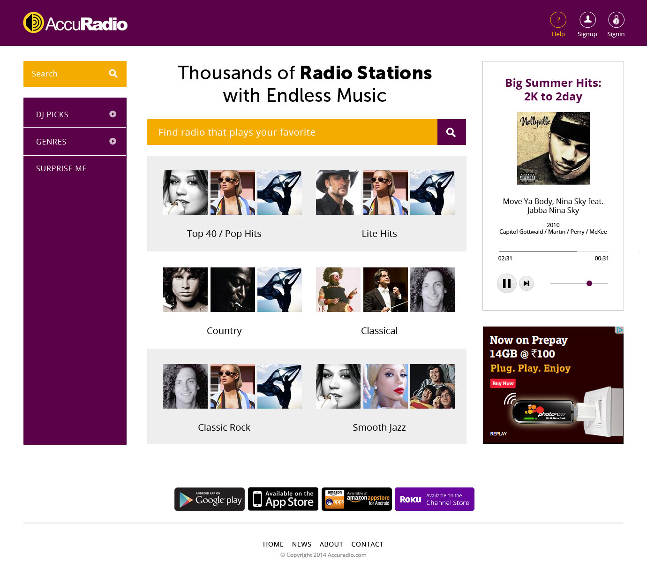This screenshot has height=578, width=647.
Task: Click Buy Now in the advertisement
Action: click(503, 383)
